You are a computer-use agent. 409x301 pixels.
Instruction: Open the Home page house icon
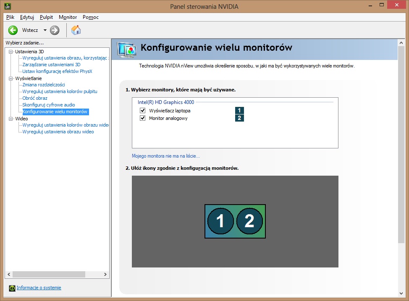click(76, 30)
